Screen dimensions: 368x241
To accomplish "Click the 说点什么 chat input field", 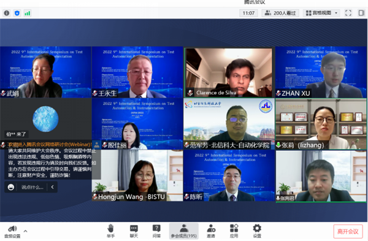I will (x=32, y=187).
